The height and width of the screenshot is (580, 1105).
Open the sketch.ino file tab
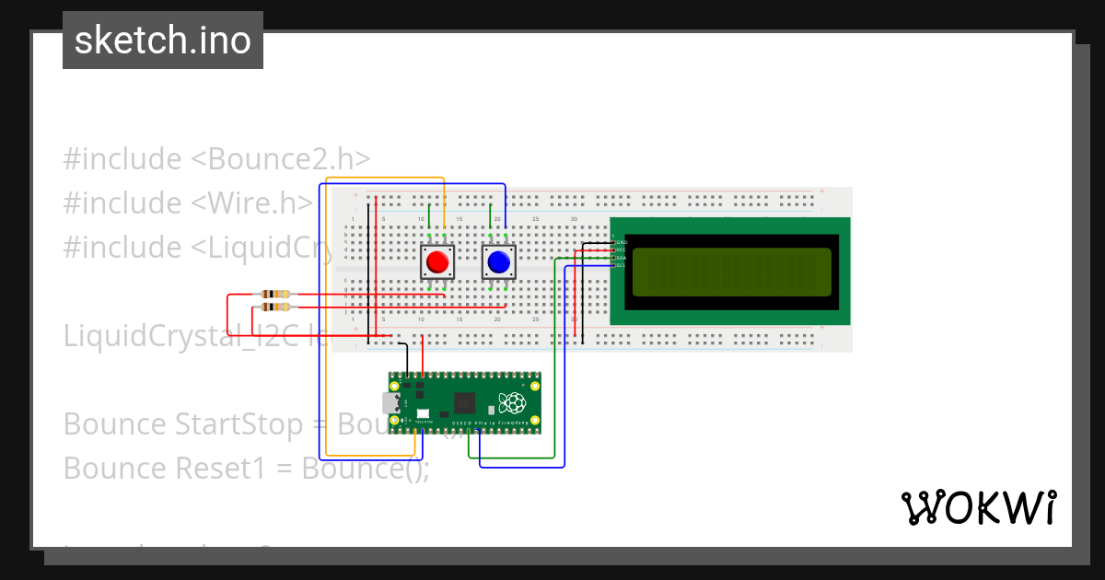162,40
